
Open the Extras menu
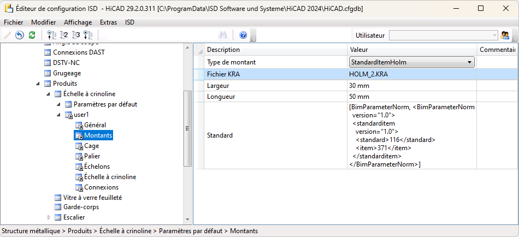click(108, 22)
